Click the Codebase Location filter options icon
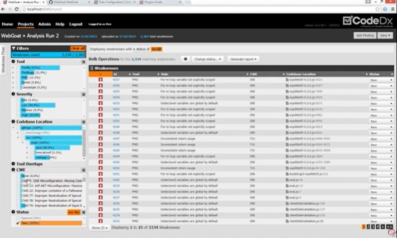The height and width of the screenshot is (238, 397). pyautogui.click(x=83, y=122)
